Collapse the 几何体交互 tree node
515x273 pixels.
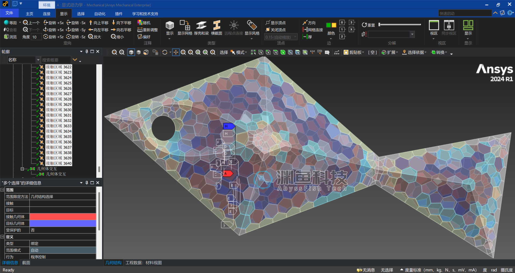(22, 169)
